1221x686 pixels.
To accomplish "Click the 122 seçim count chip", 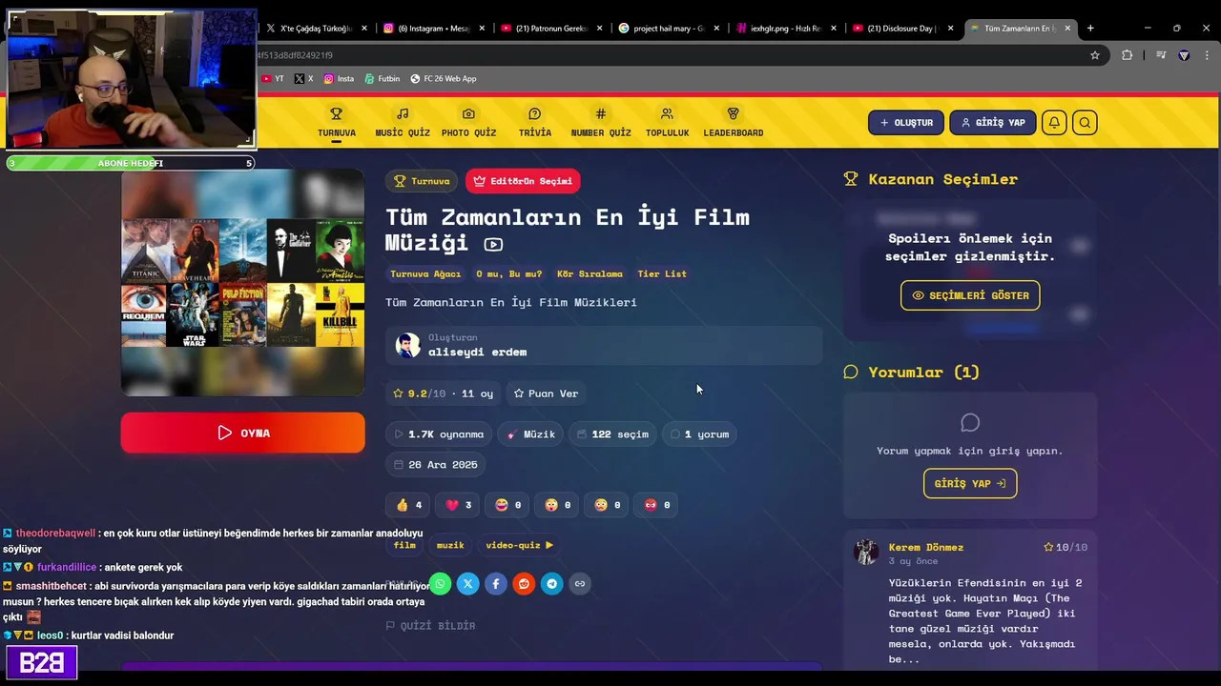I will pos(612,434).
